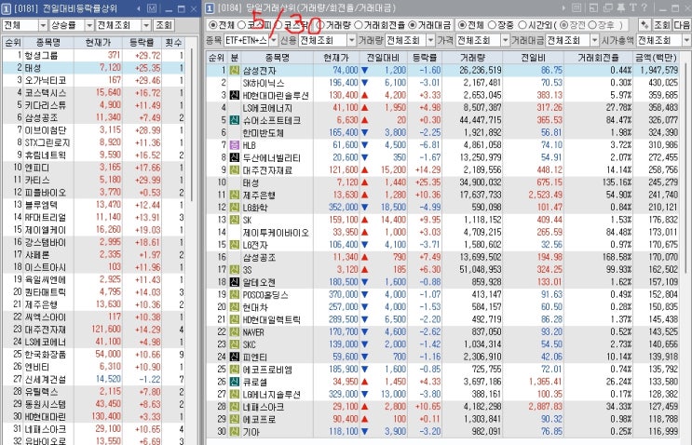Click LS에코에너지 in the 0184 table
692x445 pixels.
click(x=267, y=108)
